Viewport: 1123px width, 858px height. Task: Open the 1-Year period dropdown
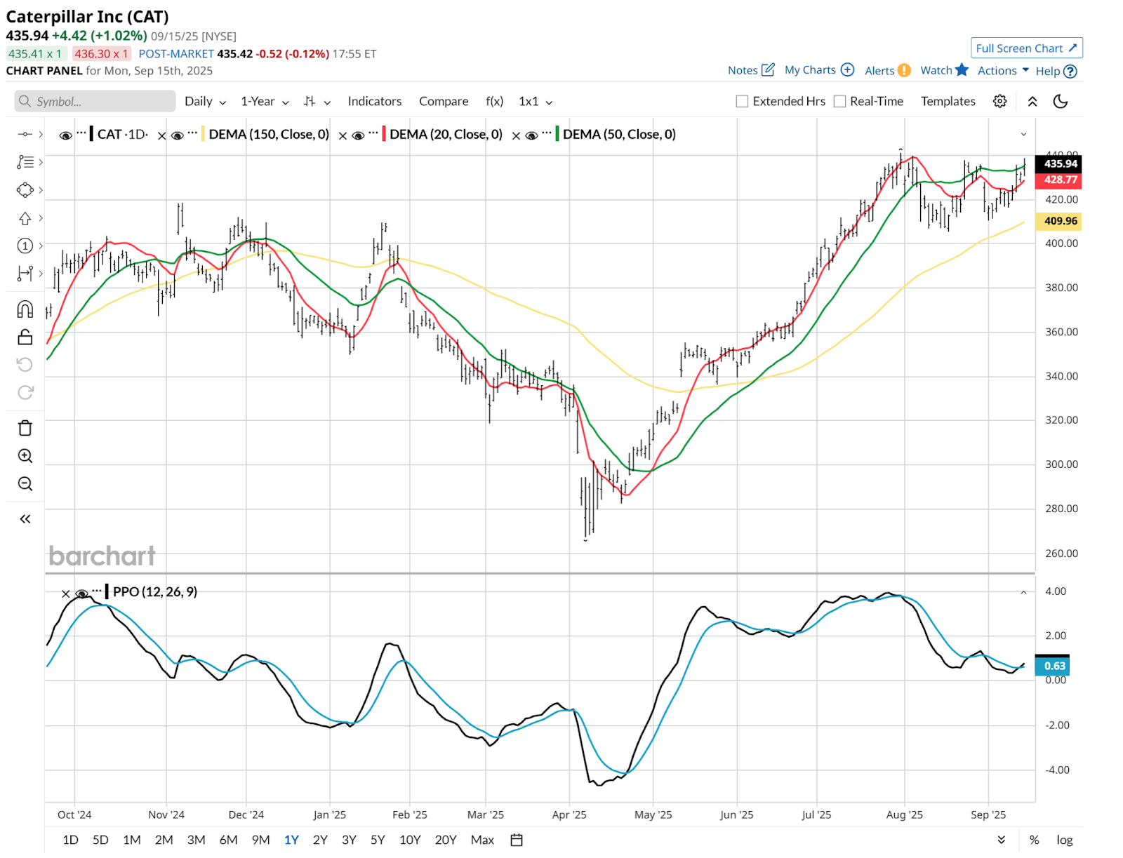click(265, 101)
